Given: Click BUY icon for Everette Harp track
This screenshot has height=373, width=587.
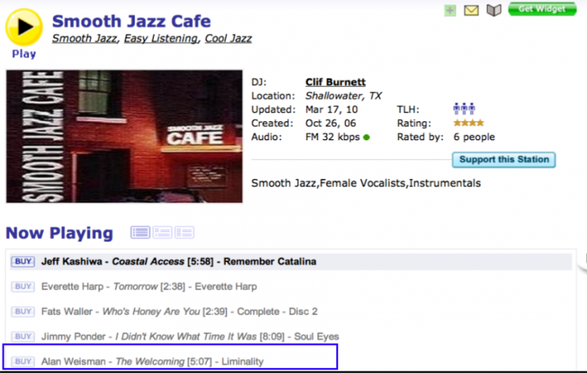Looking at the screenshot, I should coord(23,286).
